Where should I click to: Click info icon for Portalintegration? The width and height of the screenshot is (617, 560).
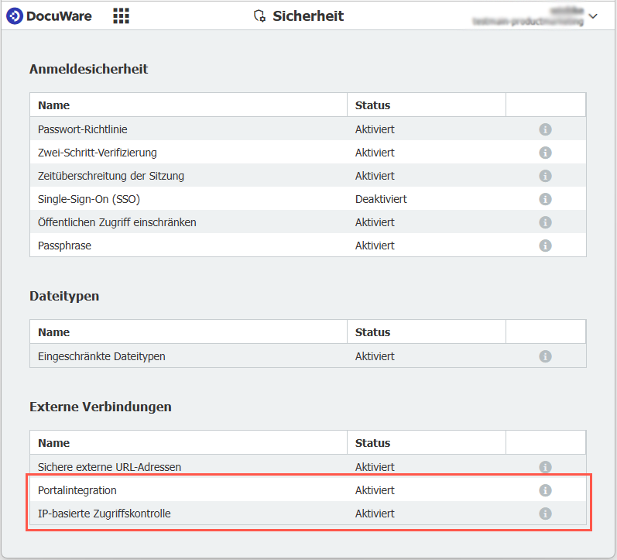coord(545,490)
